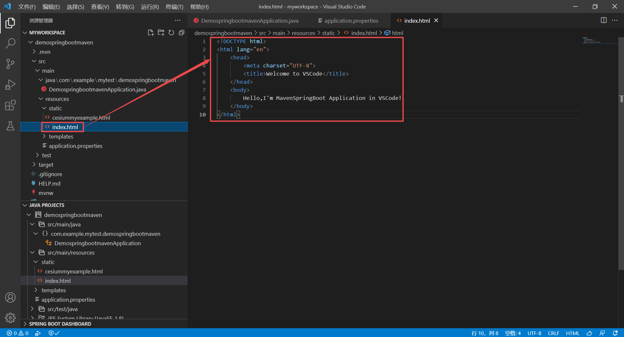Click html symbol in breadcrumb
Viewport: 624px width, 337px height.
click(394, 33)
